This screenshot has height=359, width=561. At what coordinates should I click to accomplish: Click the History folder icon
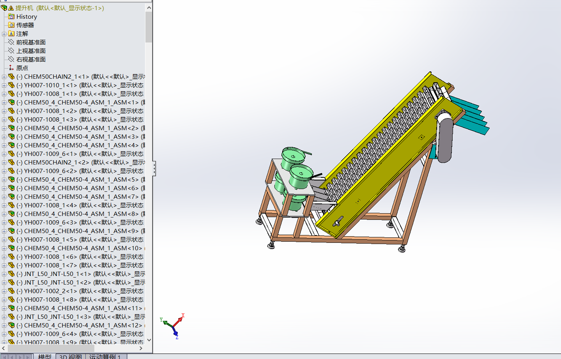pos(11,16)
